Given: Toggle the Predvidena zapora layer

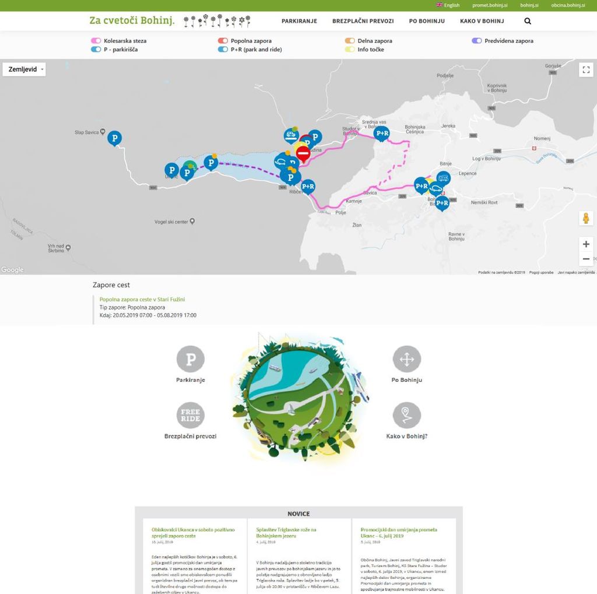Looking at the screenshot, I should click(x=477, y=41).
